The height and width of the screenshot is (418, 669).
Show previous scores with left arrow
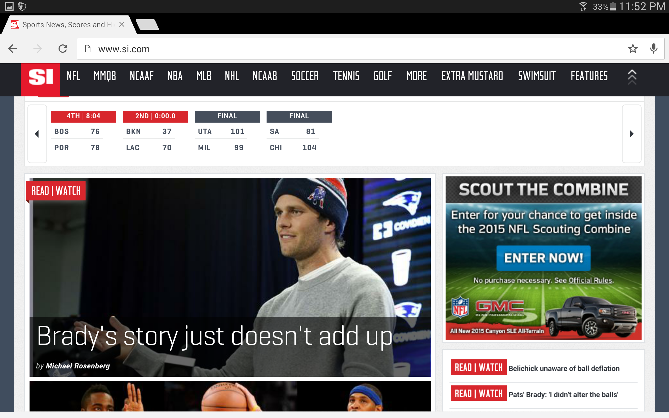click(37, 134)
